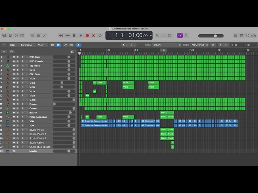Select the Studio Cellos track

click(x=37, y=143)
